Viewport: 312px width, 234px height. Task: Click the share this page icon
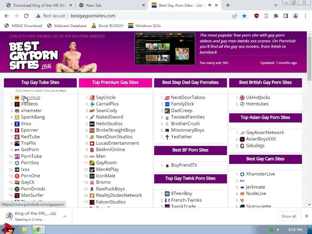(235, 16)
